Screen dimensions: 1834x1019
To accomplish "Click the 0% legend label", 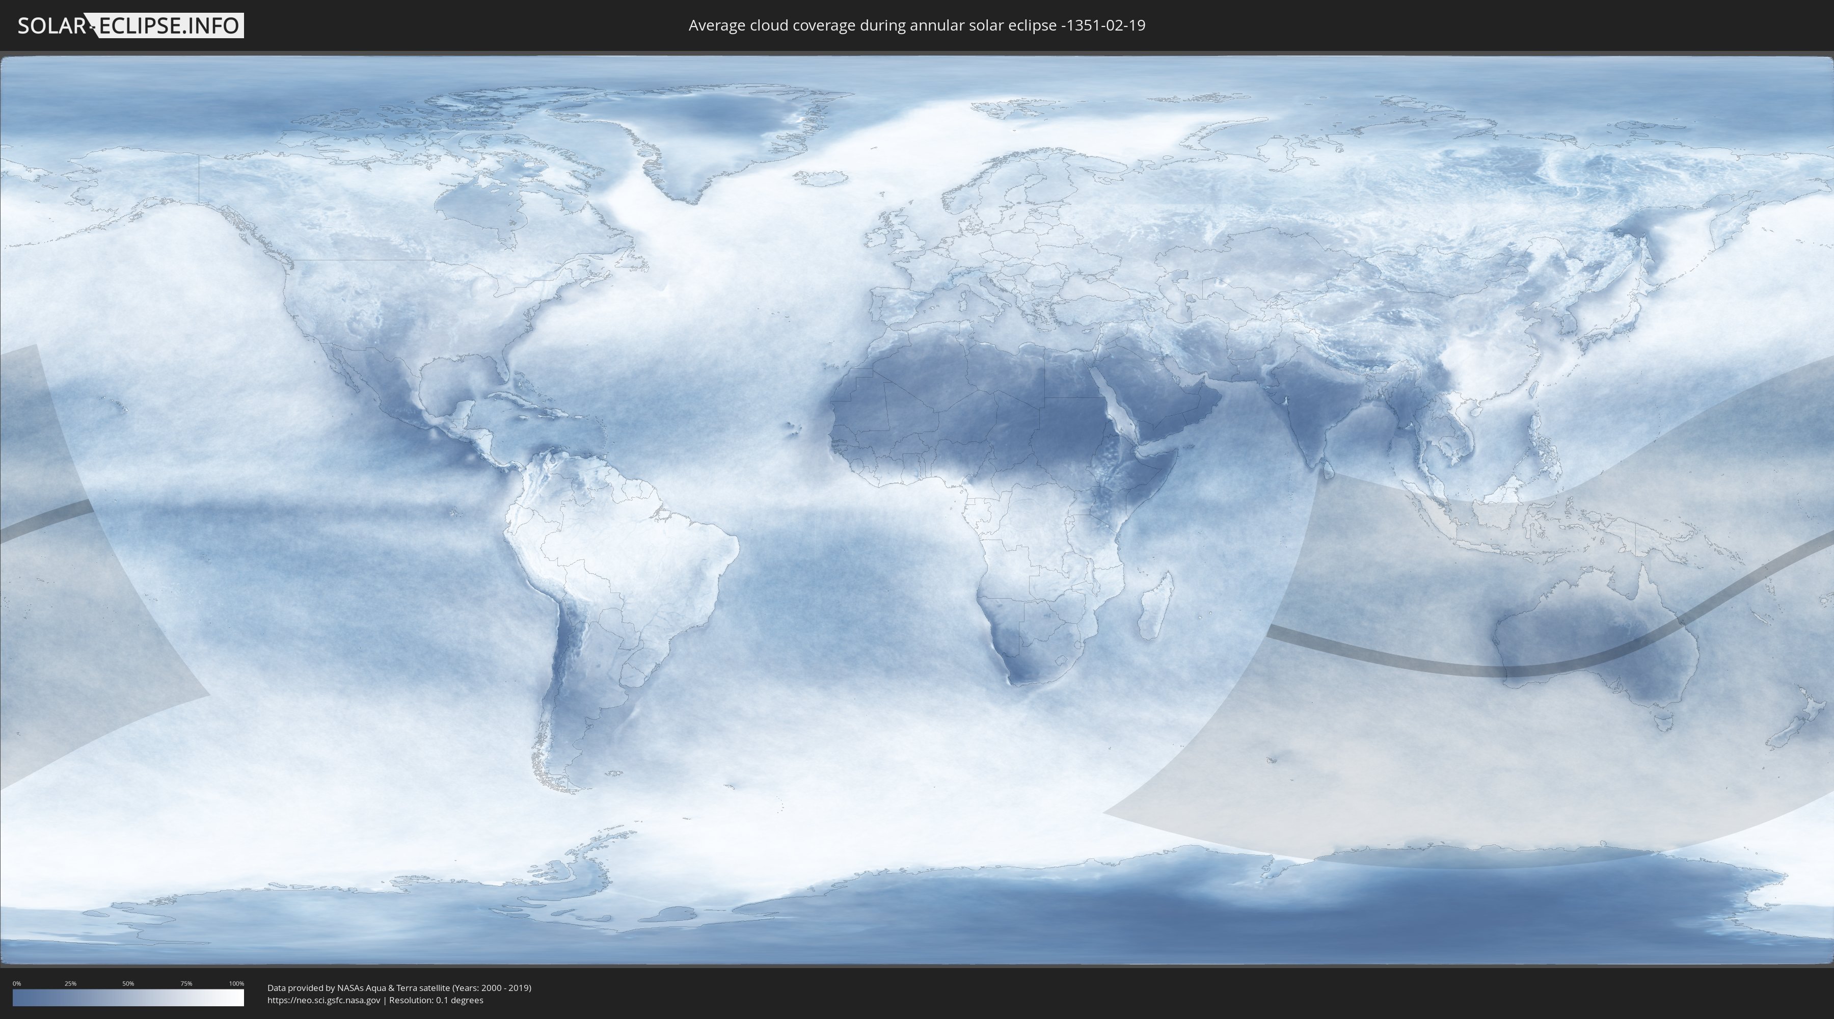I will click(x=17, y=983).
